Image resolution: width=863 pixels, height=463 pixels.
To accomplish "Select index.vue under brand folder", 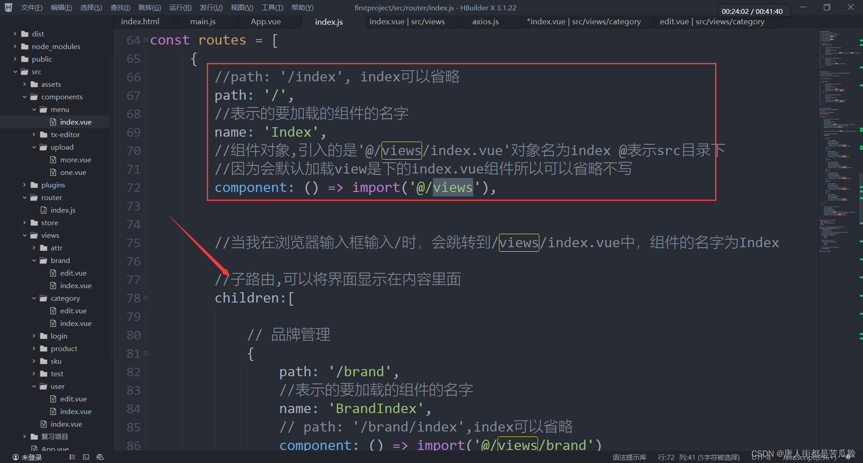I will pyautogui.click(x=76, y=285).
